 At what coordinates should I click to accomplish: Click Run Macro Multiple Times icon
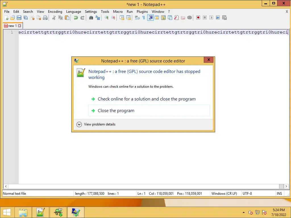218,18
